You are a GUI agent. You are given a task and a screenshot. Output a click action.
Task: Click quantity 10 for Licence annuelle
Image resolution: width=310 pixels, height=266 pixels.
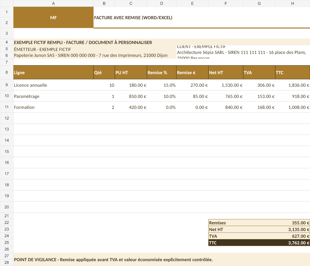pos(104,85)
